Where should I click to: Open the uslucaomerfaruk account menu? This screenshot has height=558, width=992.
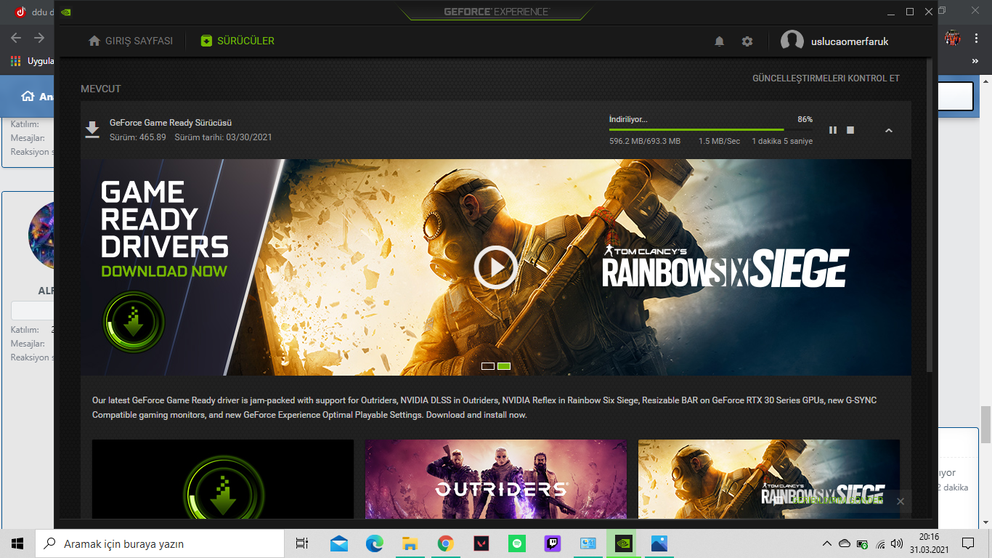click(x=850, y=41)
